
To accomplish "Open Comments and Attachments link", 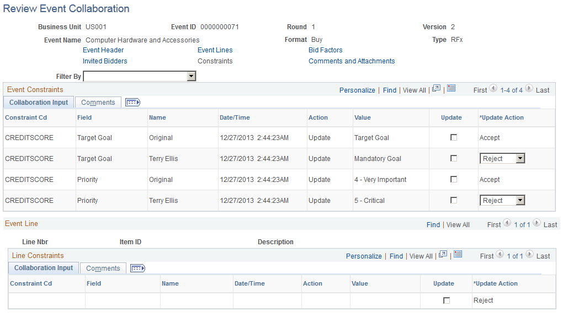I will coord(352,61).
